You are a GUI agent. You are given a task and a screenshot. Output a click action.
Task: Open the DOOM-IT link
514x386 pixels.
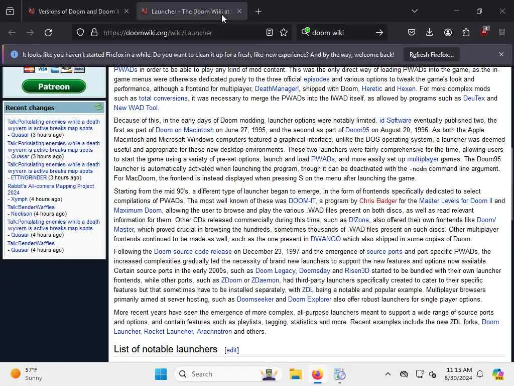tap(302, 201)
